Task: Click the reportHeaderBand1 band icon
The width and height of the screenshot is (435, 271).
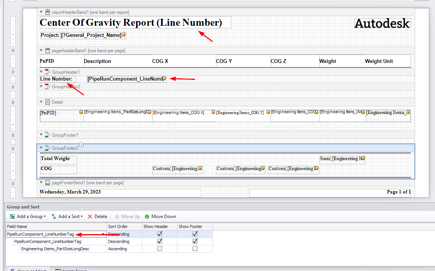Action: (47, 12)
